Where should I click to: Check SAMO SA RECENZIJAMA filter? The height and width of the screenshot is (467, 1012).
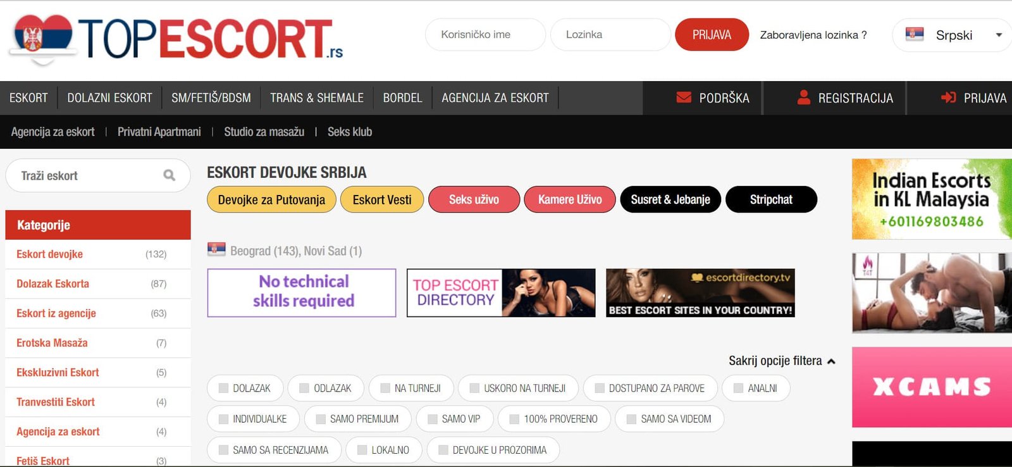[223, 450]
